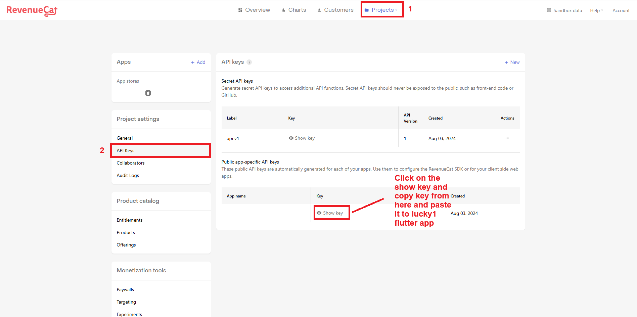637x317 pixels.
Task: Click the RevenueCat logo
Action: pos(32,10)
